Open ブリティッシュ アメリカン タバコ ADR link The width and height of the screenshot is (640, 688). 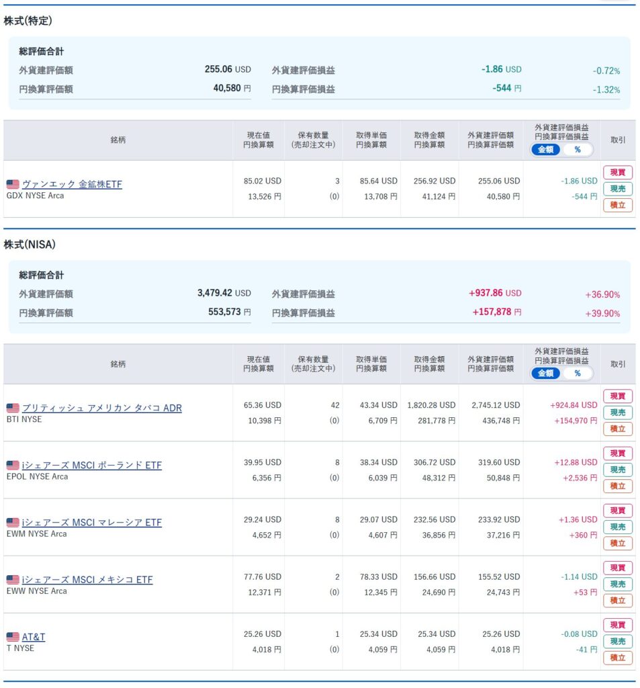[x=102, y=408]
